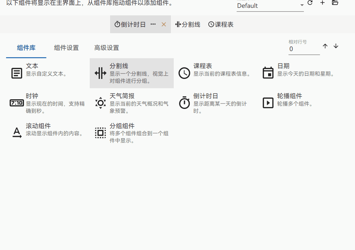Screen dimensions: 355x250
Task: Click the 轮播组件 title text
Action: pos(290,96)
